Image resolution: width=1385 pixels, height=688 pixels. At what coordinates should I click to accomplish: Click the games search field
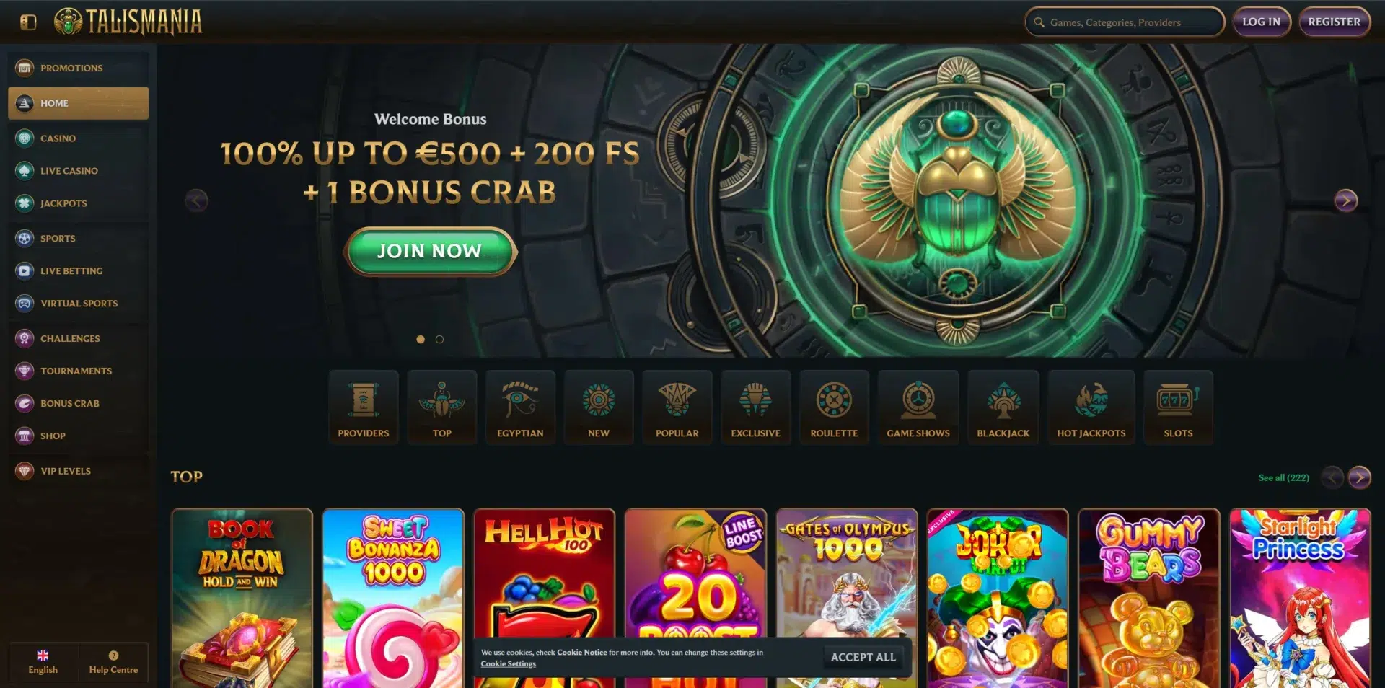coord(1125,22)
